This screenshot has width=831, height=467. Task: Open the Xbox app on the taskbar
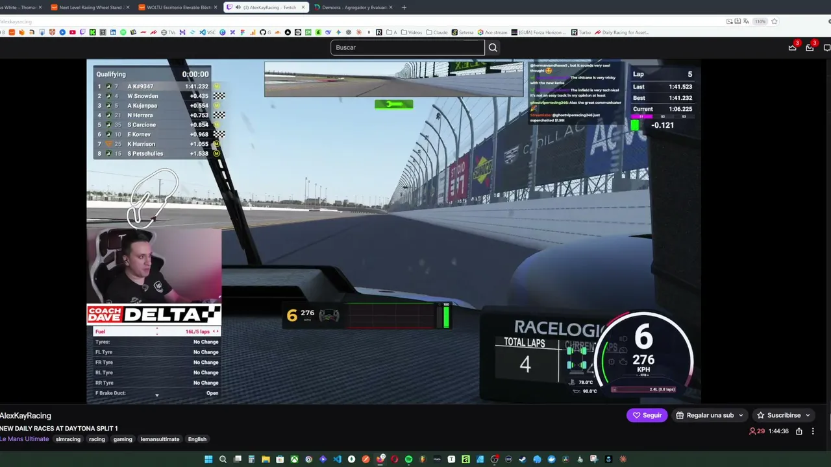[x=294, y=459]
